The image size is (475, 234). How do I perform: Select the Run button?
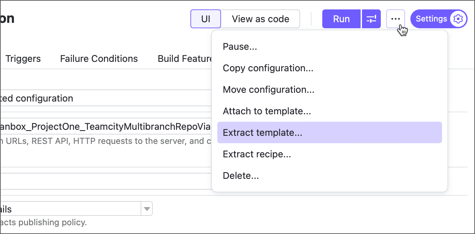tap(341, 19)
